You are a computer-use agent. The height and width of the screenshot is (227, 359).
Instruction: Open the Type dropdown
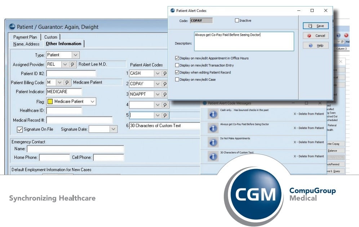coord(75,55)
